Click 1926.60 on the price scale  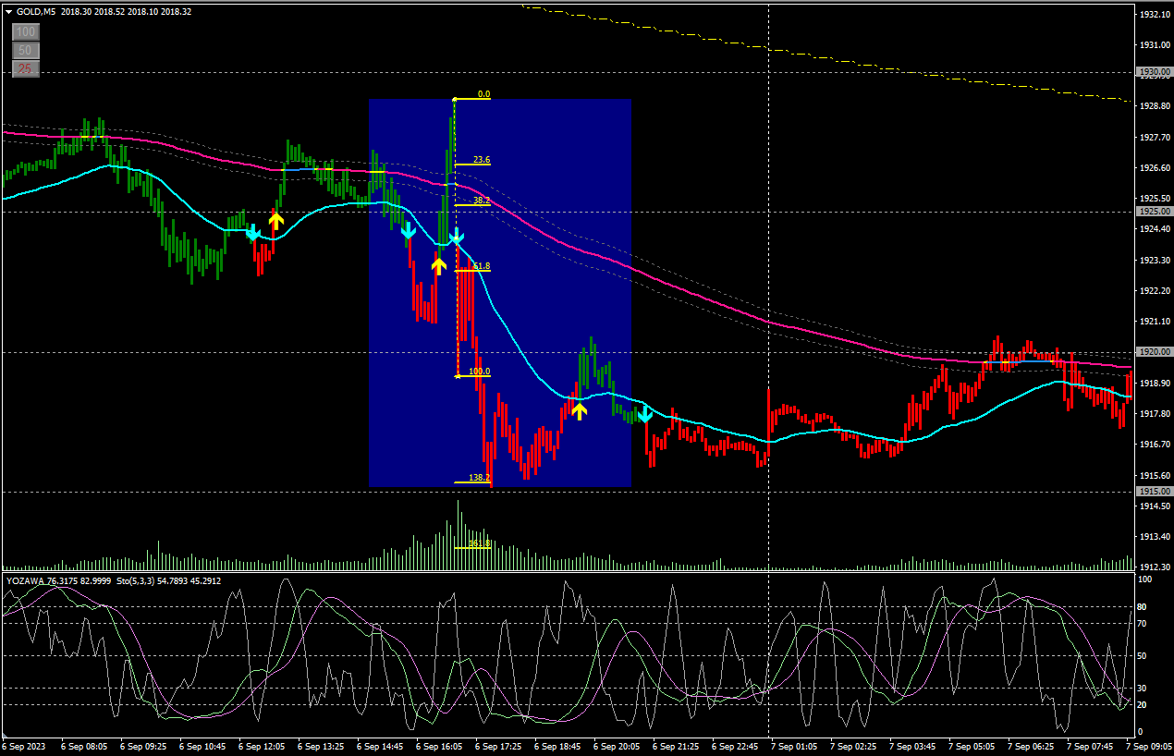1156,168
